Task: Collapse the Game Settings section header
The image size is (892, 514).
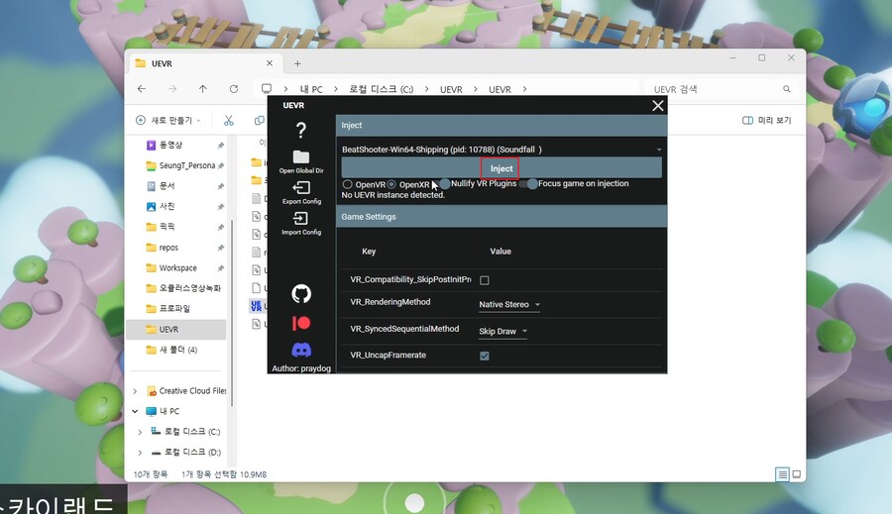Action: click(502, 217)
